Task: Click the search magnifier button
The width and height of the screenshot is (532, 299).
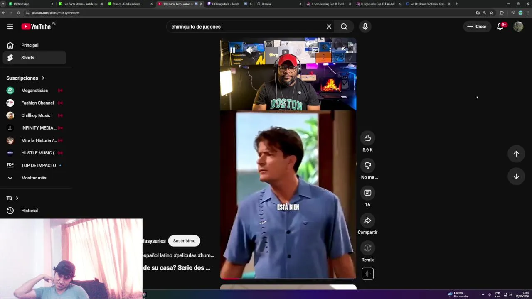Action: pyautogui.click(x=344, y=27)
